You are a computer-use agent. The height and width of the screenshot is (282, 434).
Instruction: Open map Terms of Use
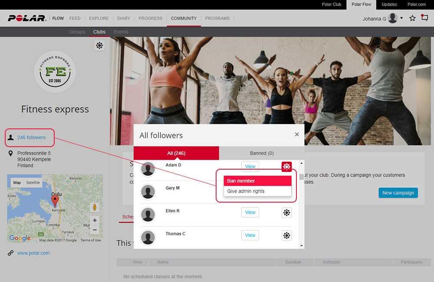click(91, 240)
